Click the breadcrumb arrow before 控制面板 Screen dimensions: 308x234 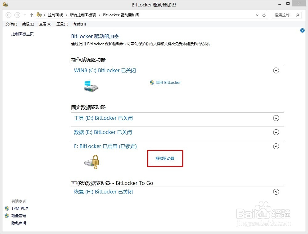(x=45, y=15)
